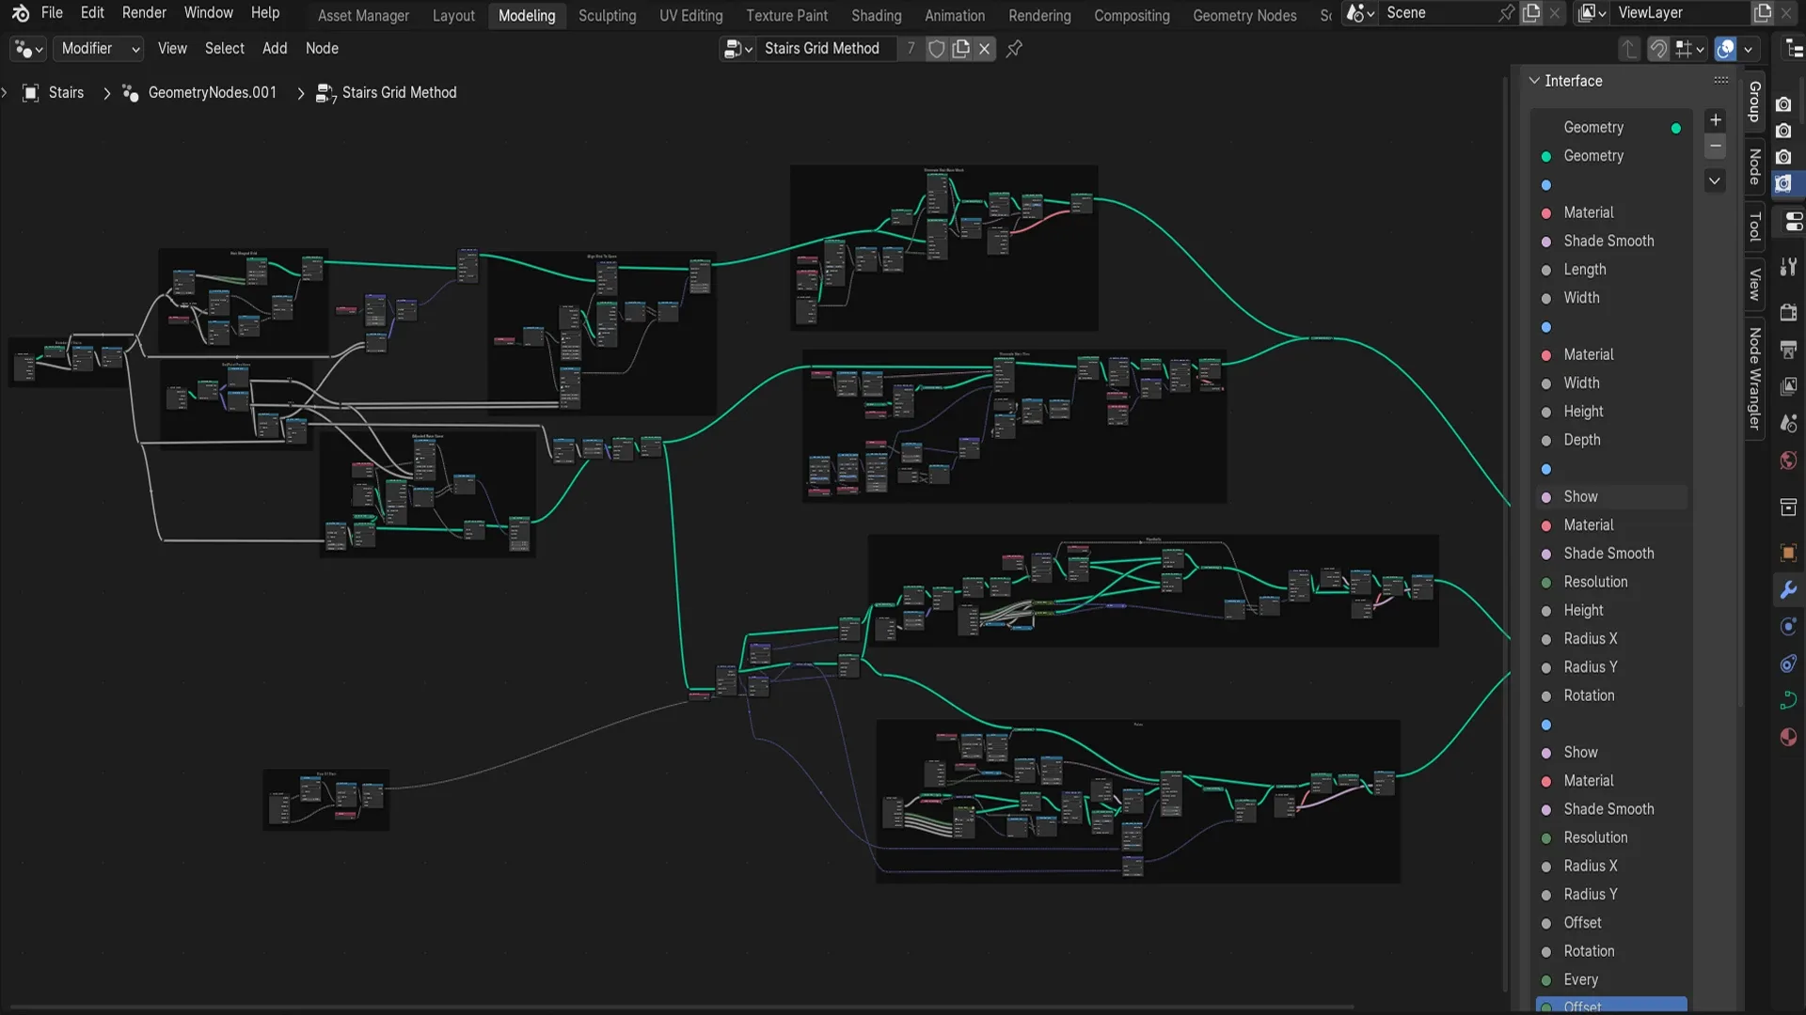Toggle the second Show parameter checkbox
The height and width of the screenshot is (1015, 1806).
1579,752
